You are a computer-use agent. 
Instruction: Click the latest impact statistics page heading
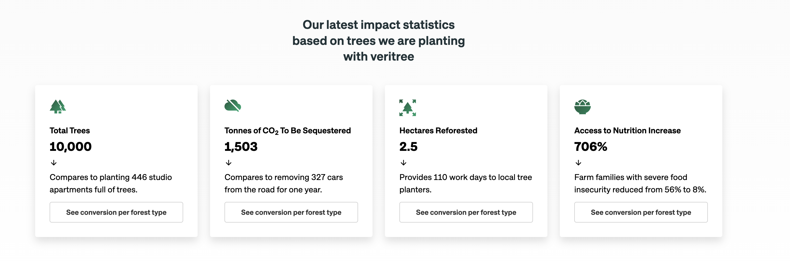click(x=378, y=40)
